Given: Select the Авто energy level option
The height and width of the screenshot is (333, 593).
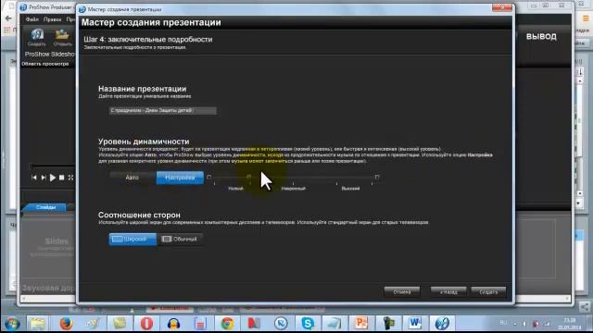Looking at the screenshot, I should [132, 178].
